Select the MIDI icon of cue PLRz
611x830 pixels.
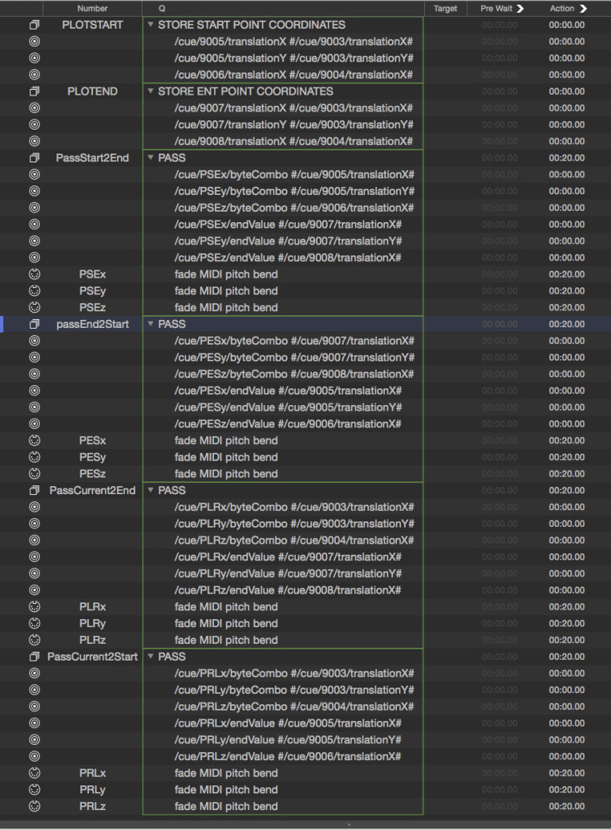34,640
